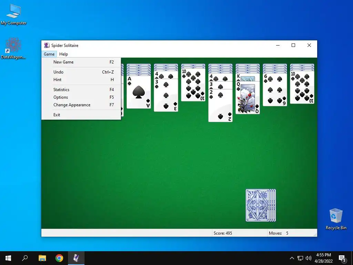This screenshot has height=265, width=353.
Task: Select the 3 of spades above the 2
Action: coord(220,86)
